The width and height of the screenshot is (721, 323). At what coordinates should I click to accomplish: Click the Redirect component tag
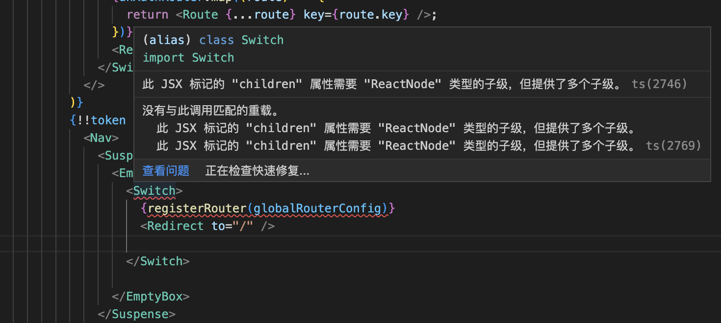click(175, 226)
